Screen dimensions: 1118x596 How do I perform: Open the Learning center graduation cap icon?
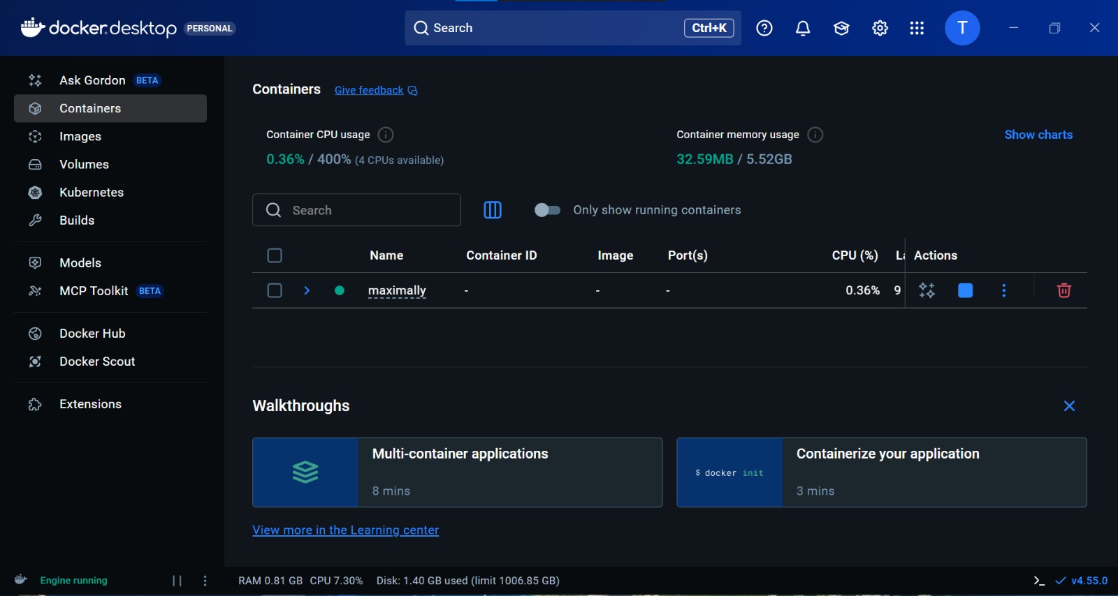[x=841, y=28]
